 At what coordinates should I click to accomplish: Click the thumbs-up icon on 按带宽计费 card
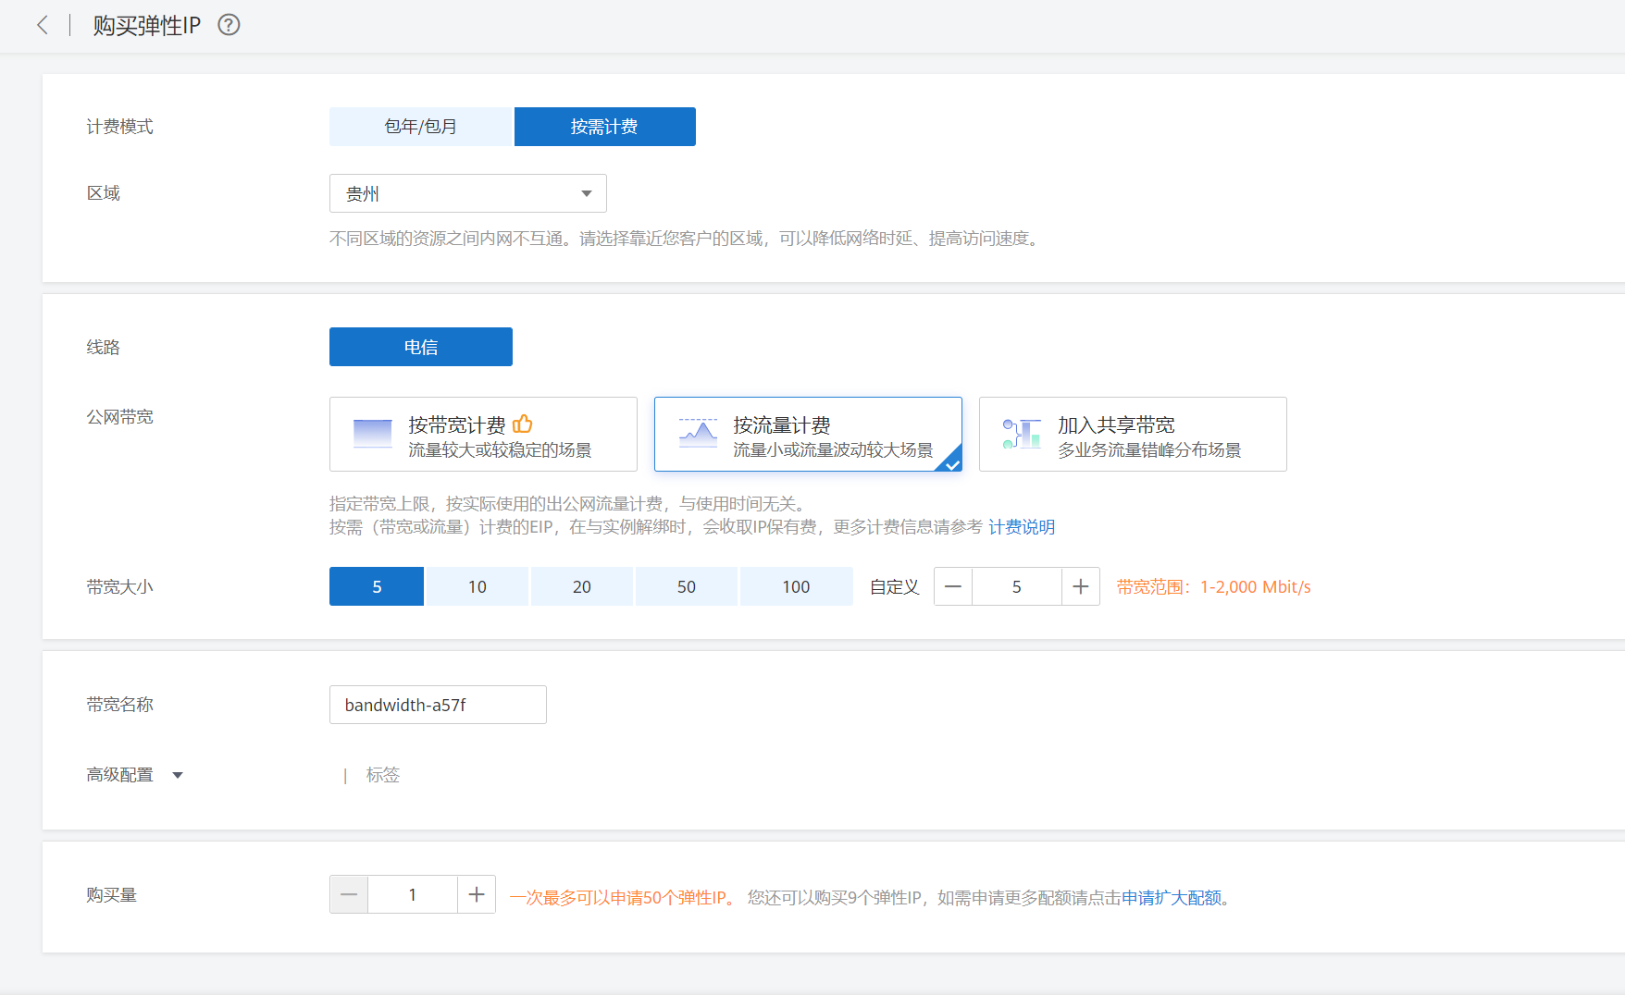coord(523,423)
